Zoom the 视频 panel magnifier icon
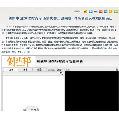The image size is (119, 119). (117, 70)
